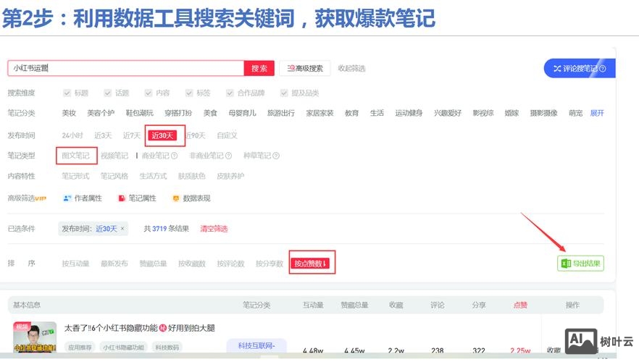
Task: Select 穿搭打扮 note category
Action: (178, 113)
